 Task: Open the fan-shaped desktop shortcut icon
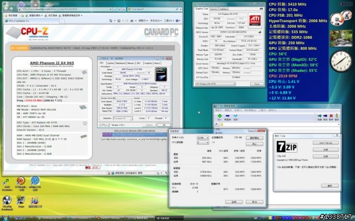pos(7,200)
